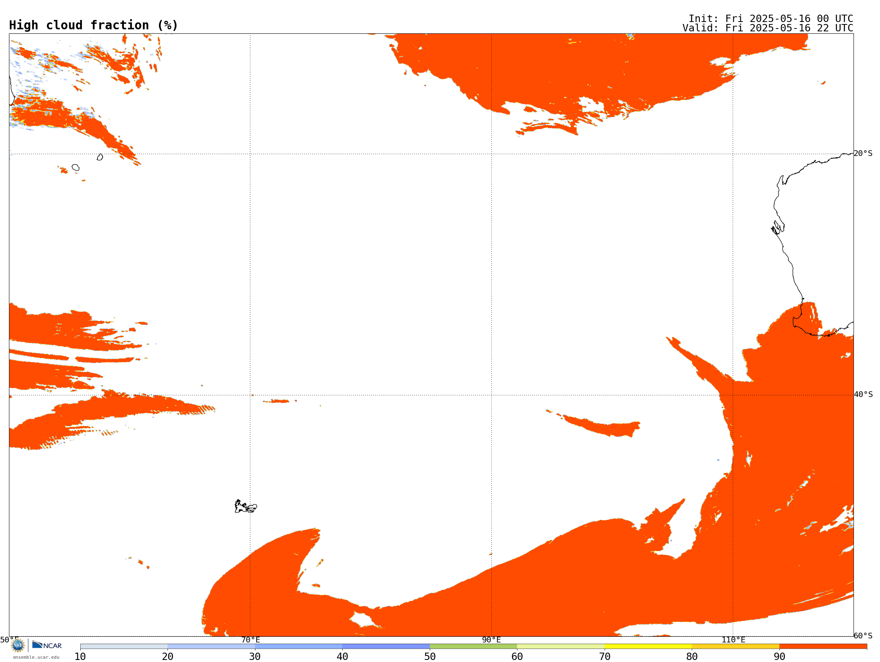
Task: Click the Mauritius island outline near 20°S
Action: pos(100,157)
